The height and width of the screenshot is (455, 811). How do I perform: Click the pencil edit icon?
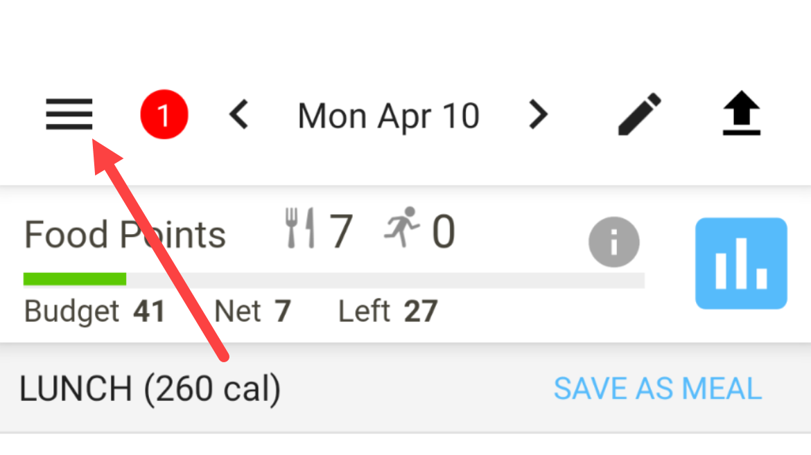[x=639, y=115]
